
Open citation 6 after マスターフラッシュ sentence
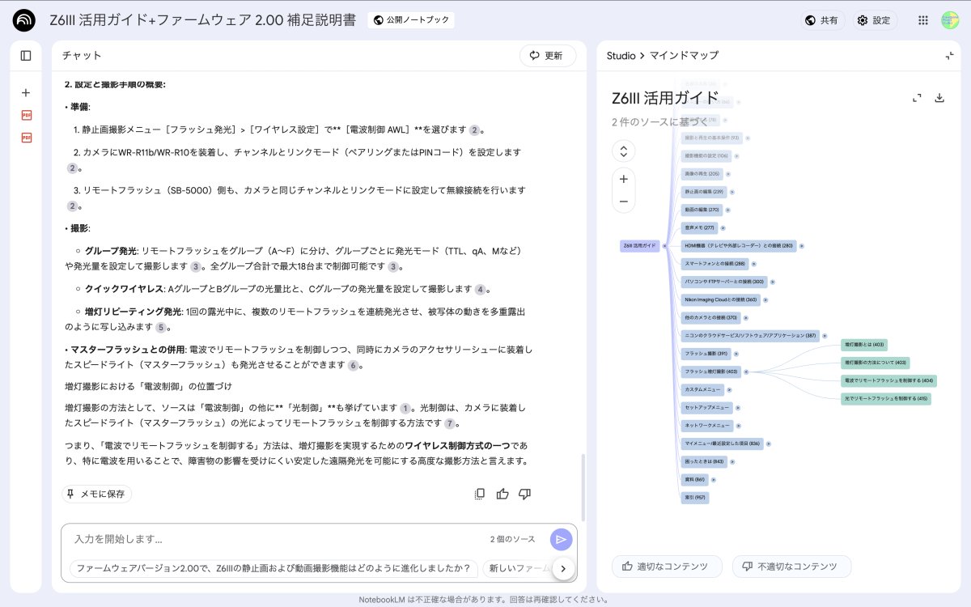coord(354,365)
